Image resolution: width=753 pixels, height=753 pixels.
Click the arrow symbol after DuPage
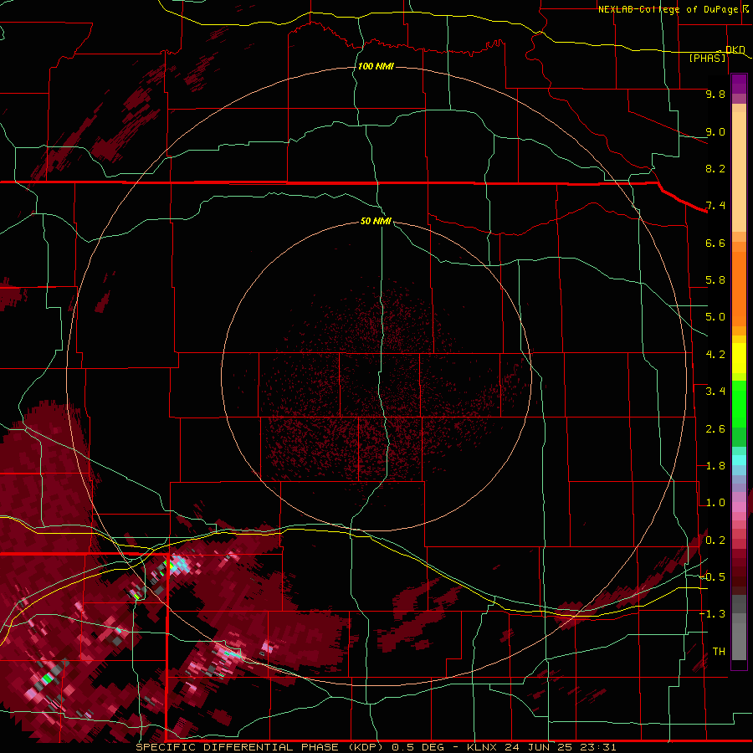(745, 9)
